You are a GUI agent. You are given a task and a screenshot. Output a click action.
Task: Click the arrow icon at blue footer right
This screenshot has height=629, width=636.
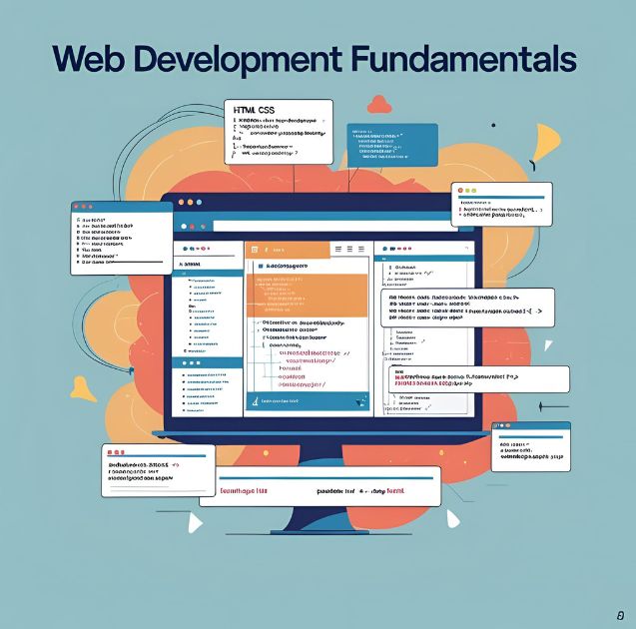click(358, 401)
